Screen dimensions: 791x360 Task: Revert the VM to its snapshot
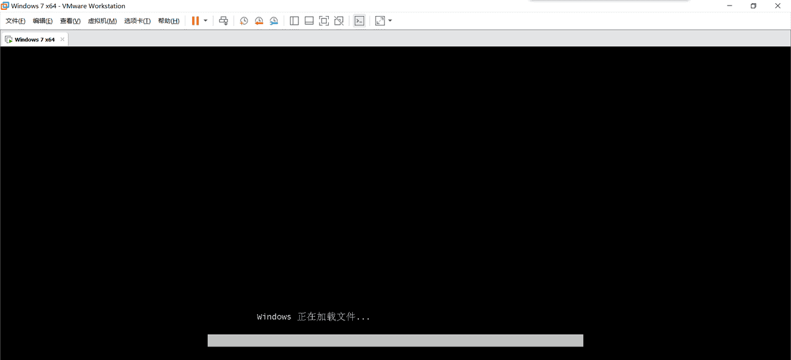point(258,20)
